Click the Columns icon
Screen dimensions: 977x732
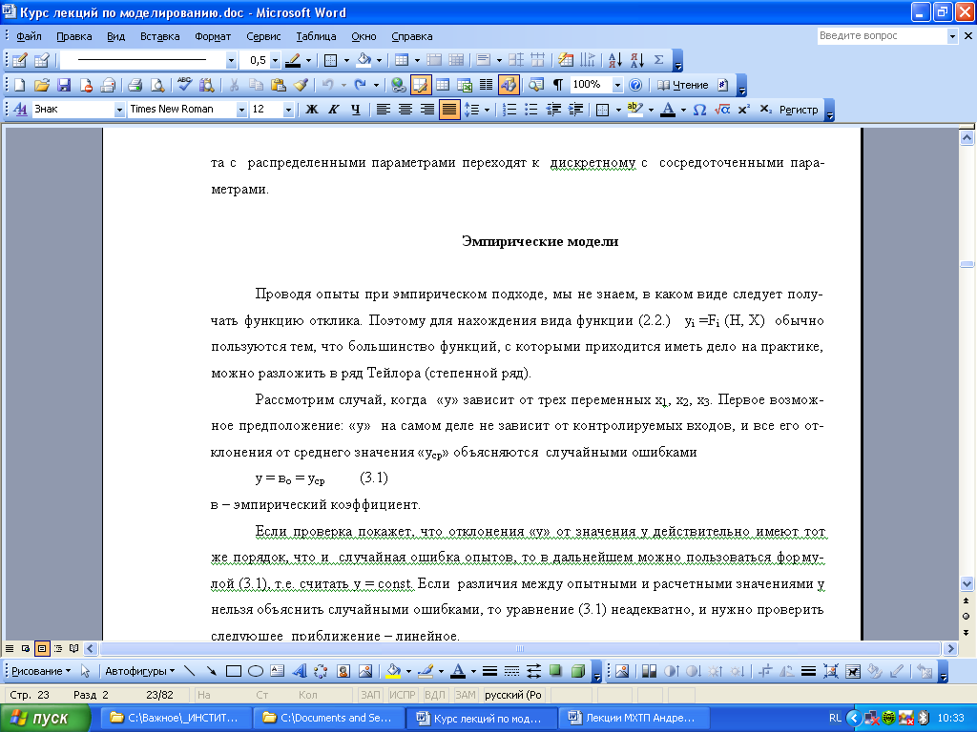[x=486, y=85]
